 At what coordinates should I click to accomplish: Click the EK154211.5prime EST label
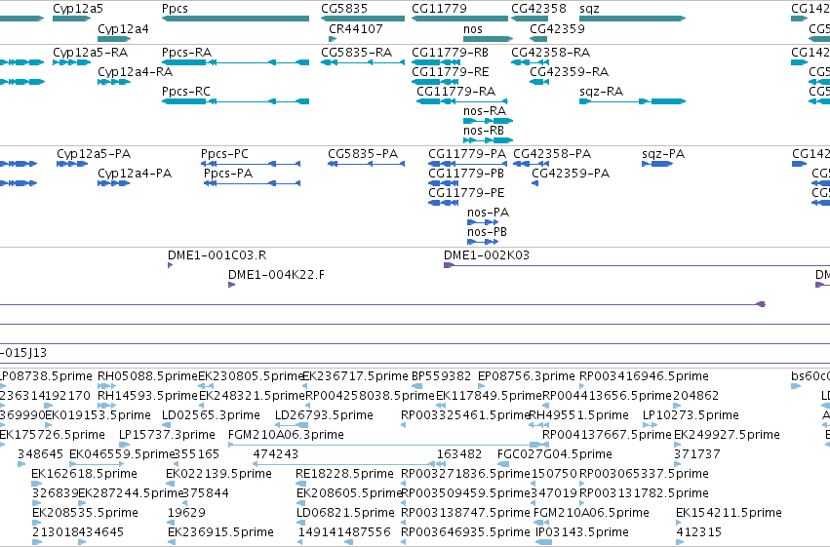pos(729,513)
